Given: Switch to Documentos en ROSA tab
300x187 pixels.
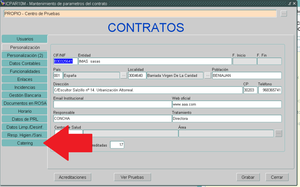Looking at the screenshot, I should pyautogui.click(x=25, y=103).
